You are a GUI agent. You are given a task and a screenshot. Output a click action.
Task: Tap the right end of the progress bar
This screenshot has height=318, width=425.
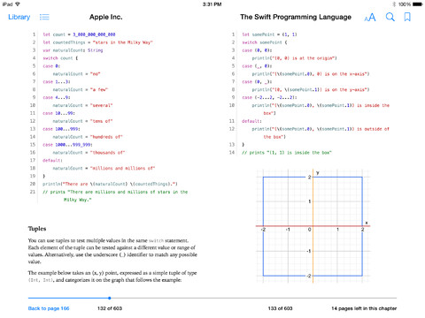point(395,298)
